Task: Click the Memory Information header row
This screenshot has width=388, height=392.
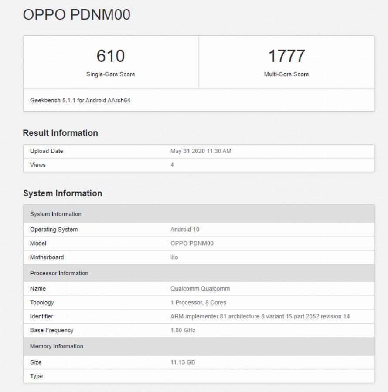Action: pyautogui.click(x=199, y=346)
